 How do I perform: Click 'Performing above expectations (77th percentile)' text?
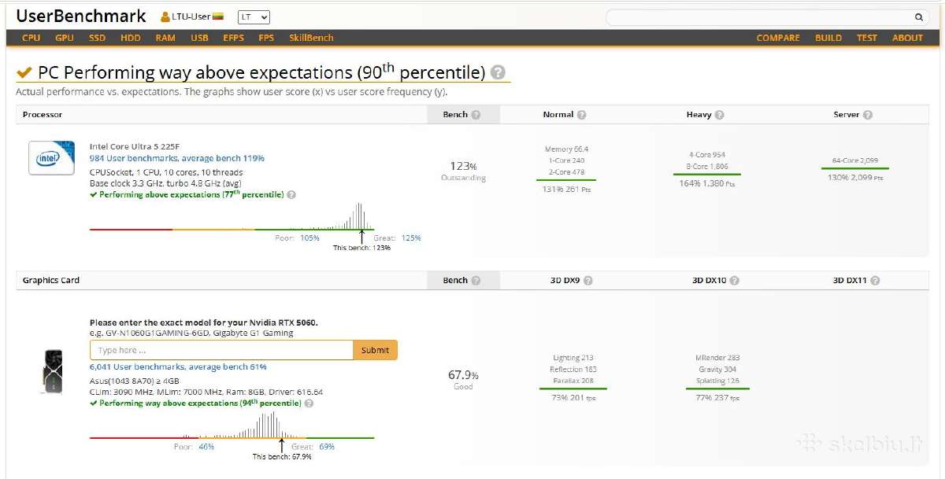coord(191,194)
